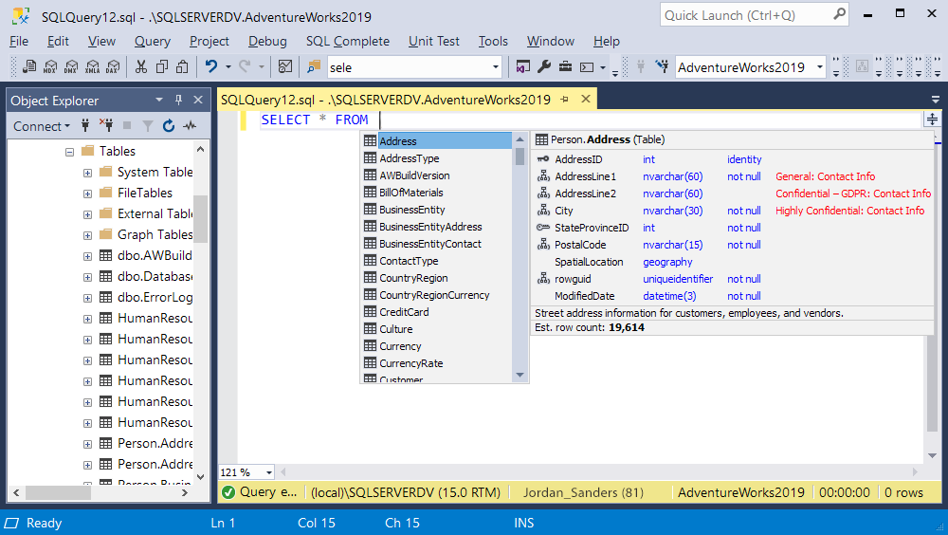This screenshot has width=948, height=535.
Task: Select AddressType in the suggestion list
Action: pyautogui.click(x=436, y=158)
